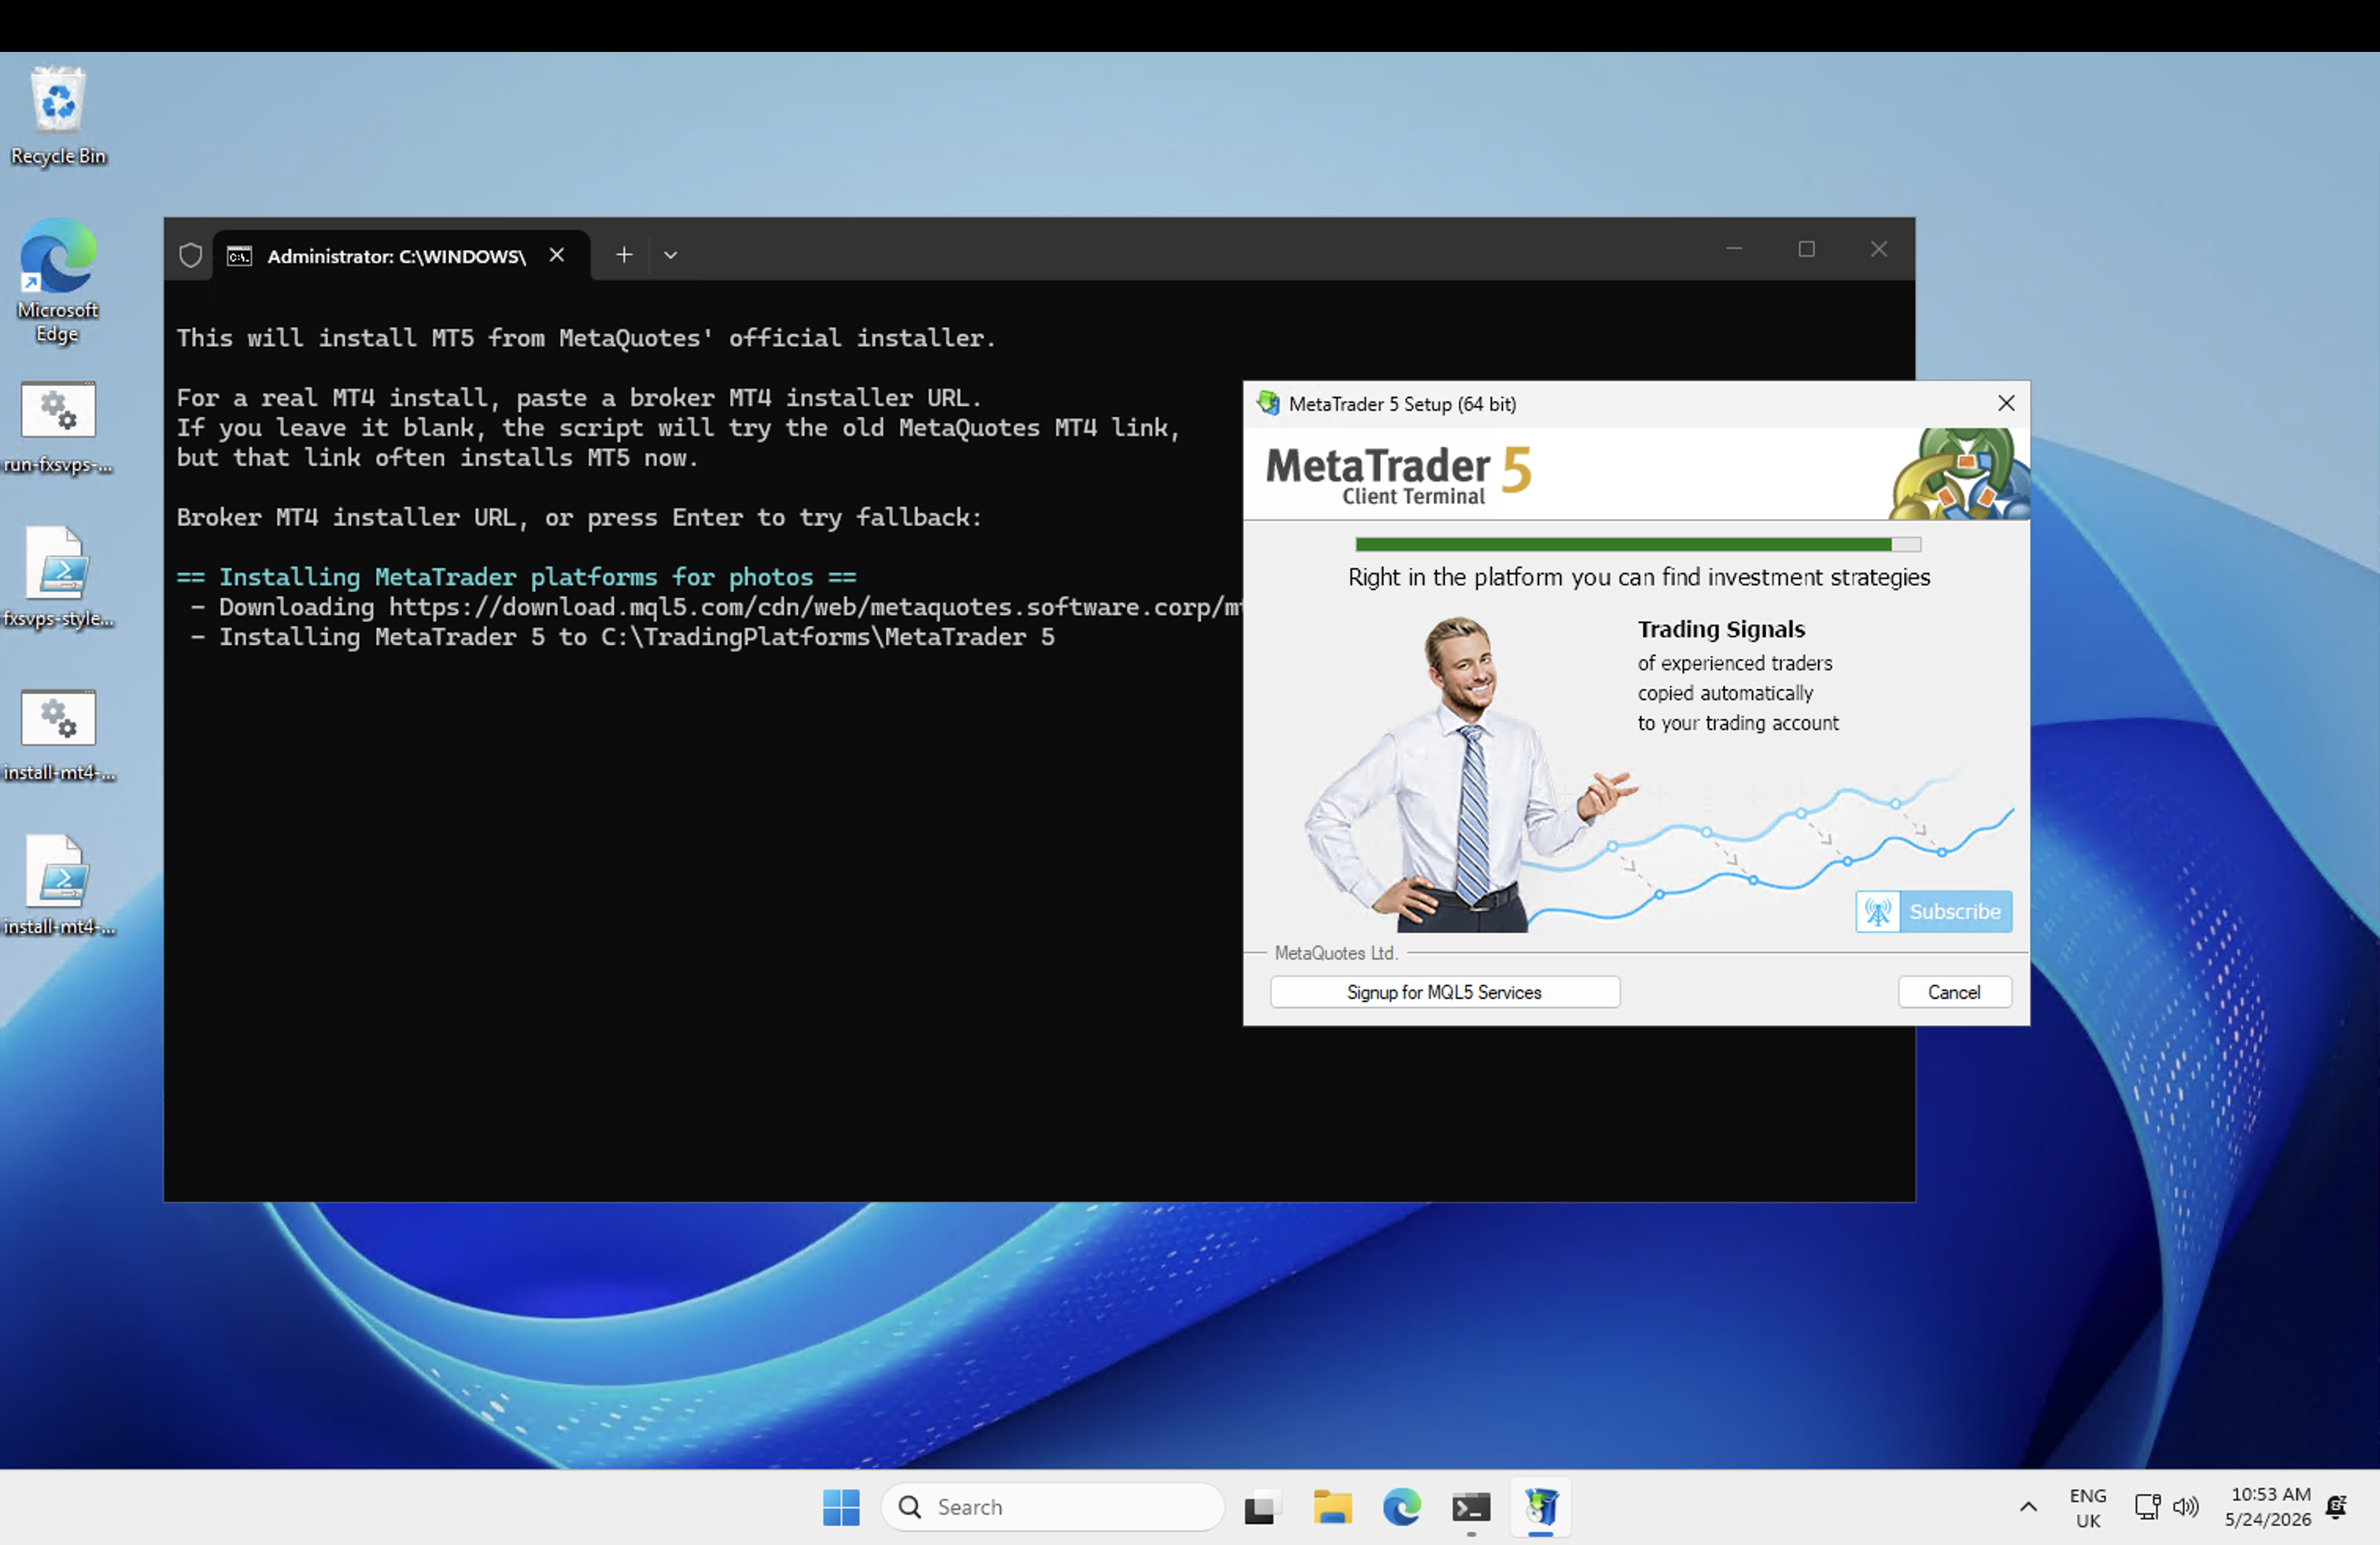Open the volume speaker tray icon

[x=2185, y=1507]
